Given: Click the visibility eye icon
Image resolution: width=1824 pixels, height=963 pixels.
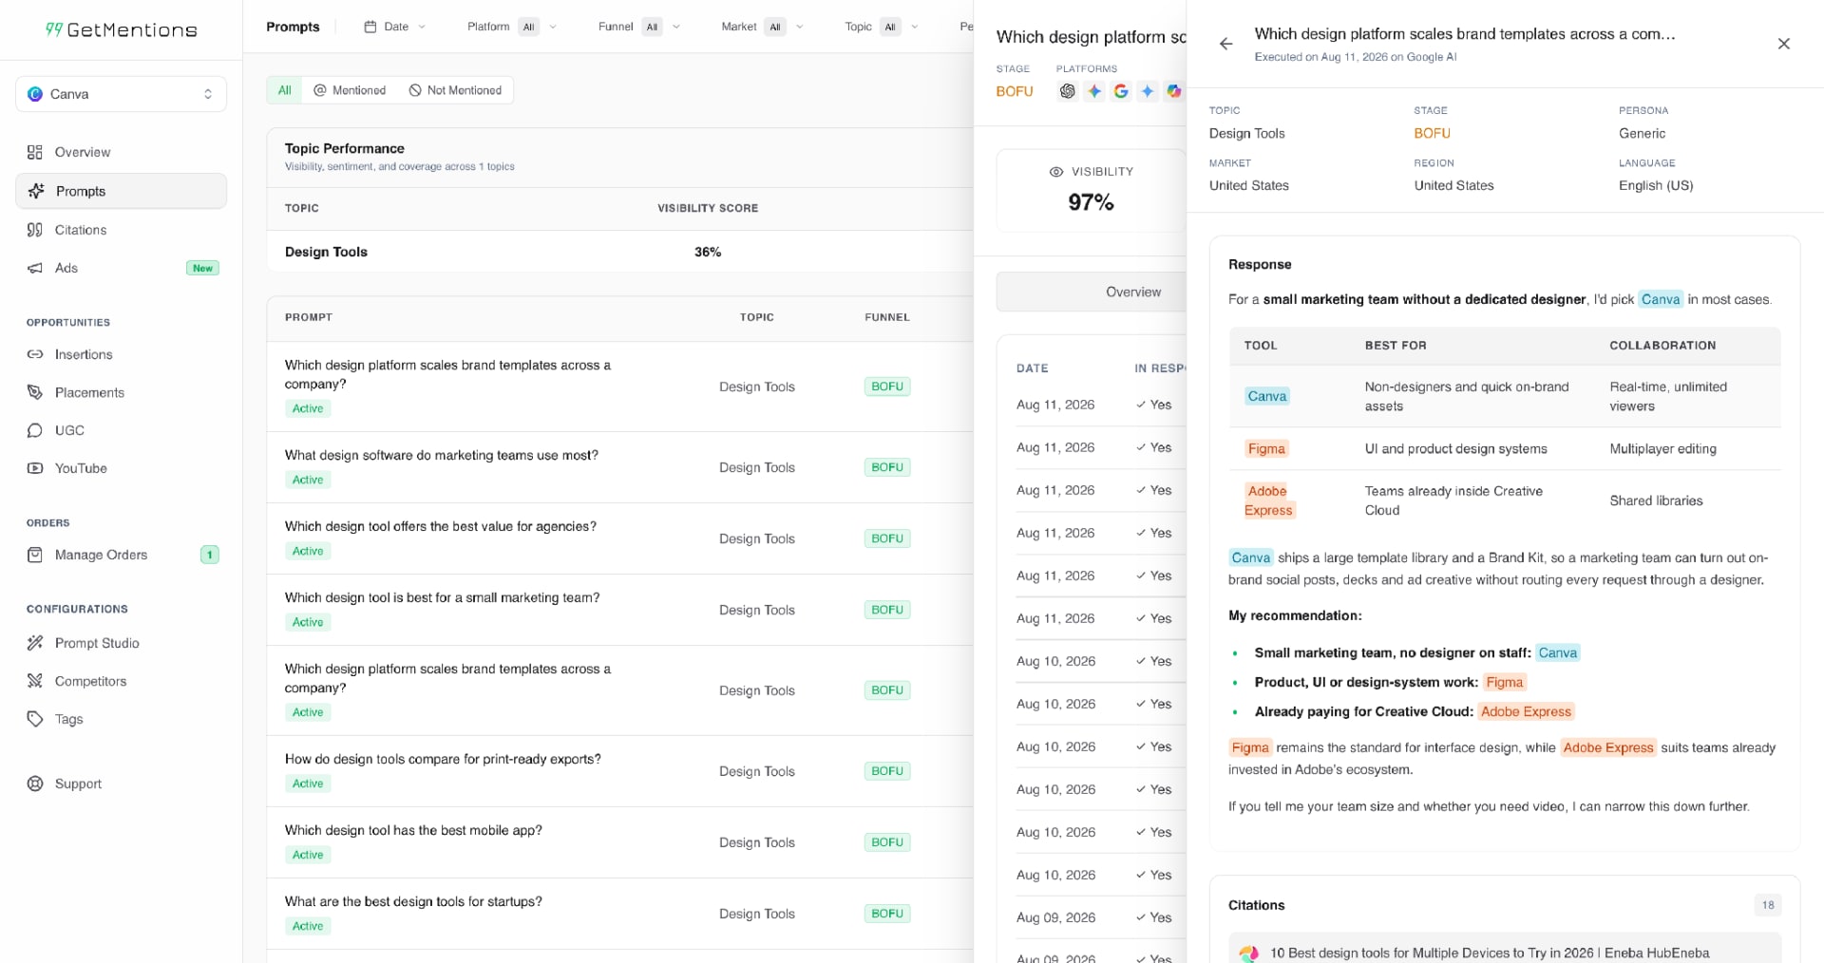Looking at the screenshot, I should (x=1055, y=172).
